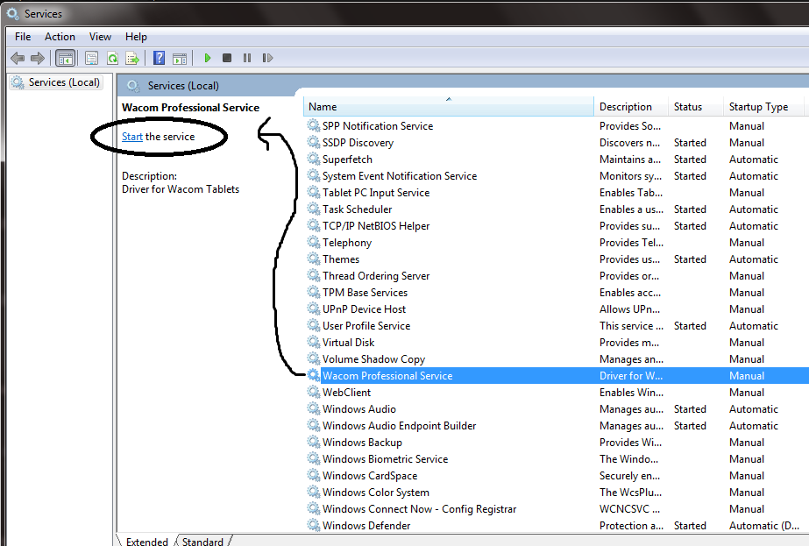Select the Volume Shadow Copy row
The image size is (809, 546).
557,358
